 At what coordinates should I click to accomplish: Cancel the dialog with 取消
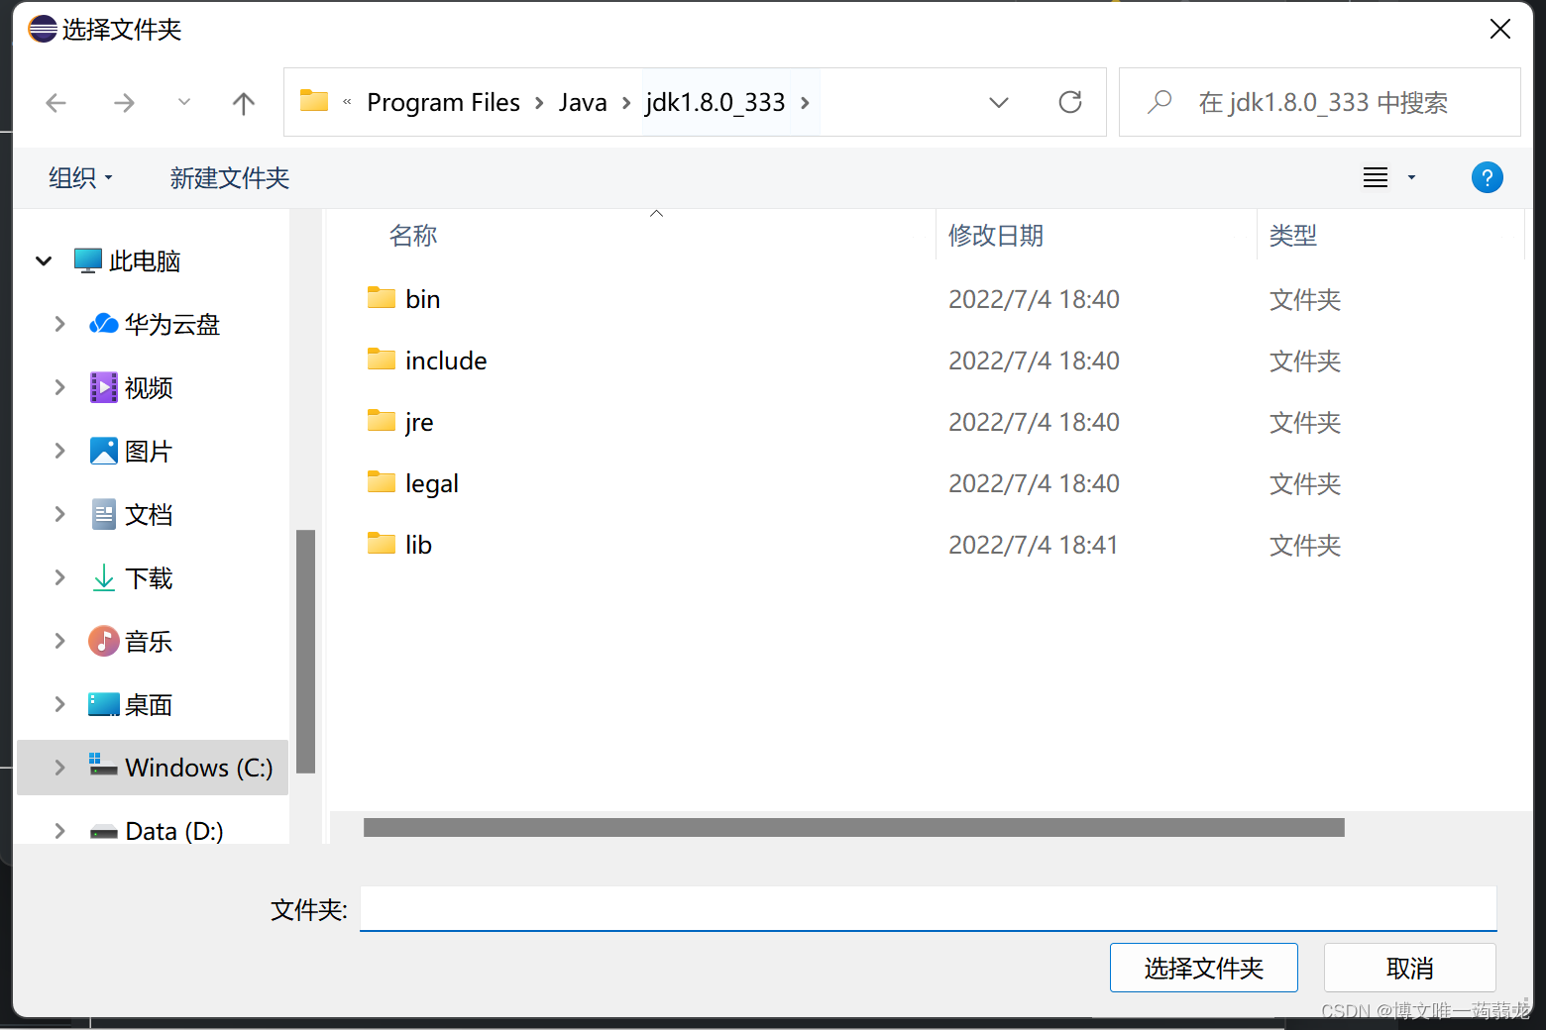click(x=1409, y=968)
